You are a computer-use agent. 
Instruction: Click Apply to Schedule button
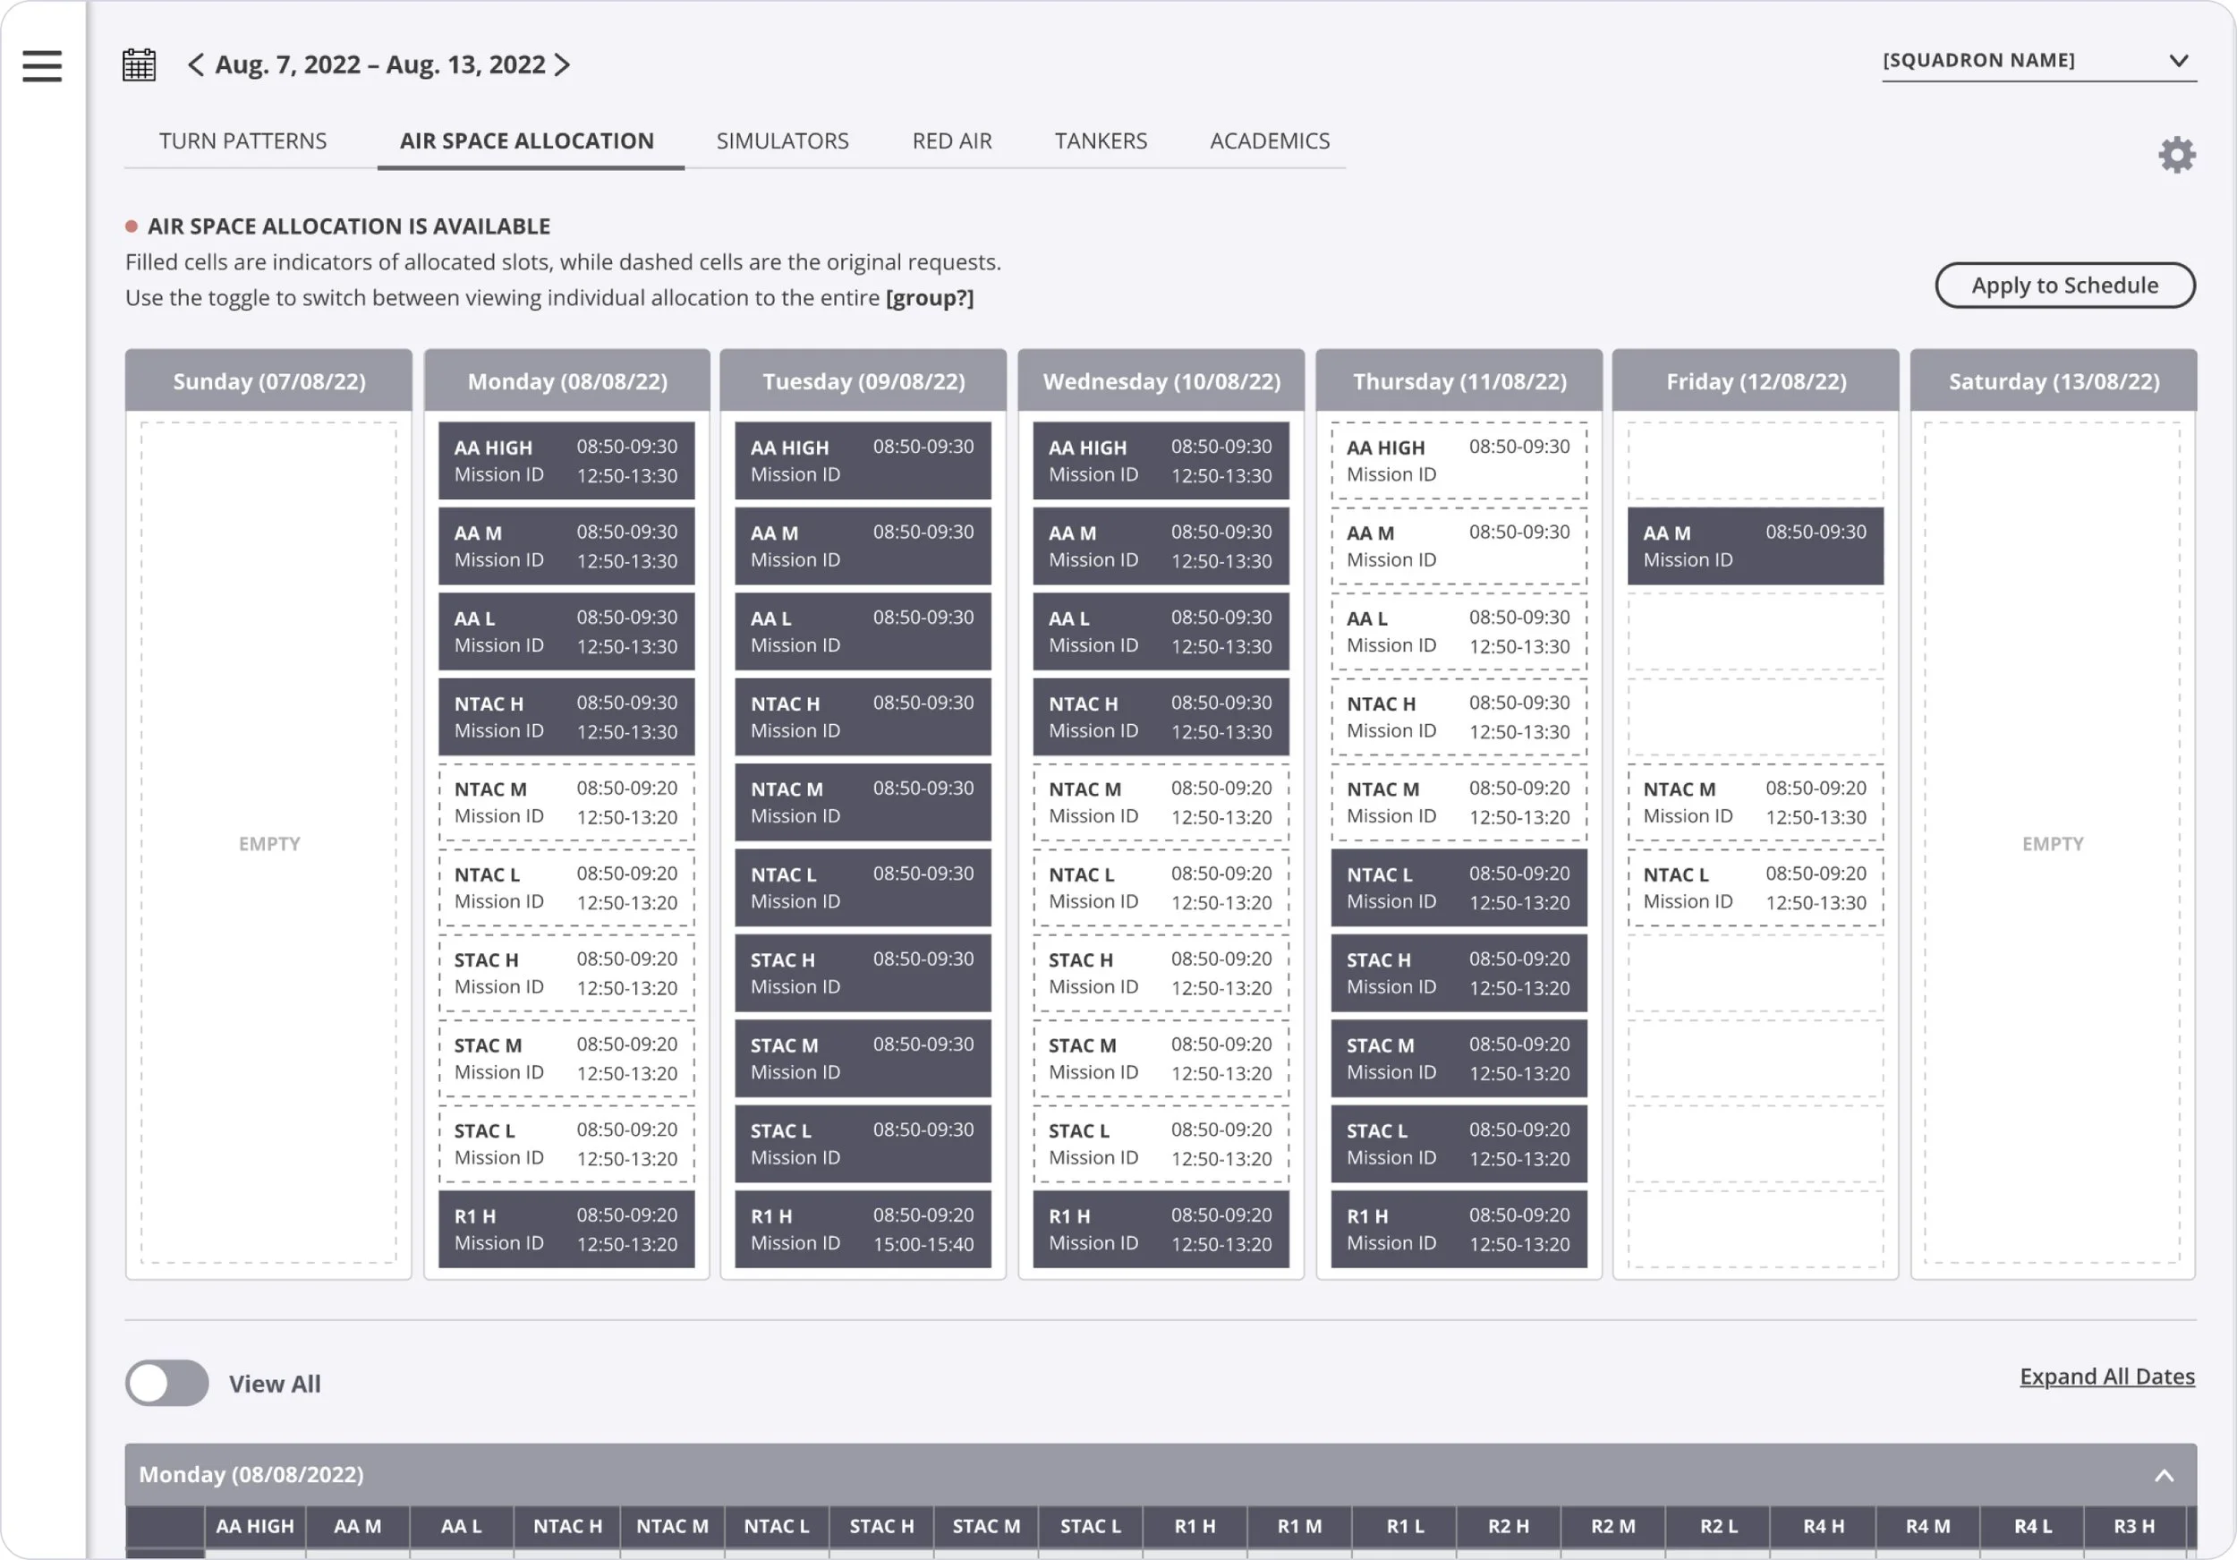coord(2064,285)
